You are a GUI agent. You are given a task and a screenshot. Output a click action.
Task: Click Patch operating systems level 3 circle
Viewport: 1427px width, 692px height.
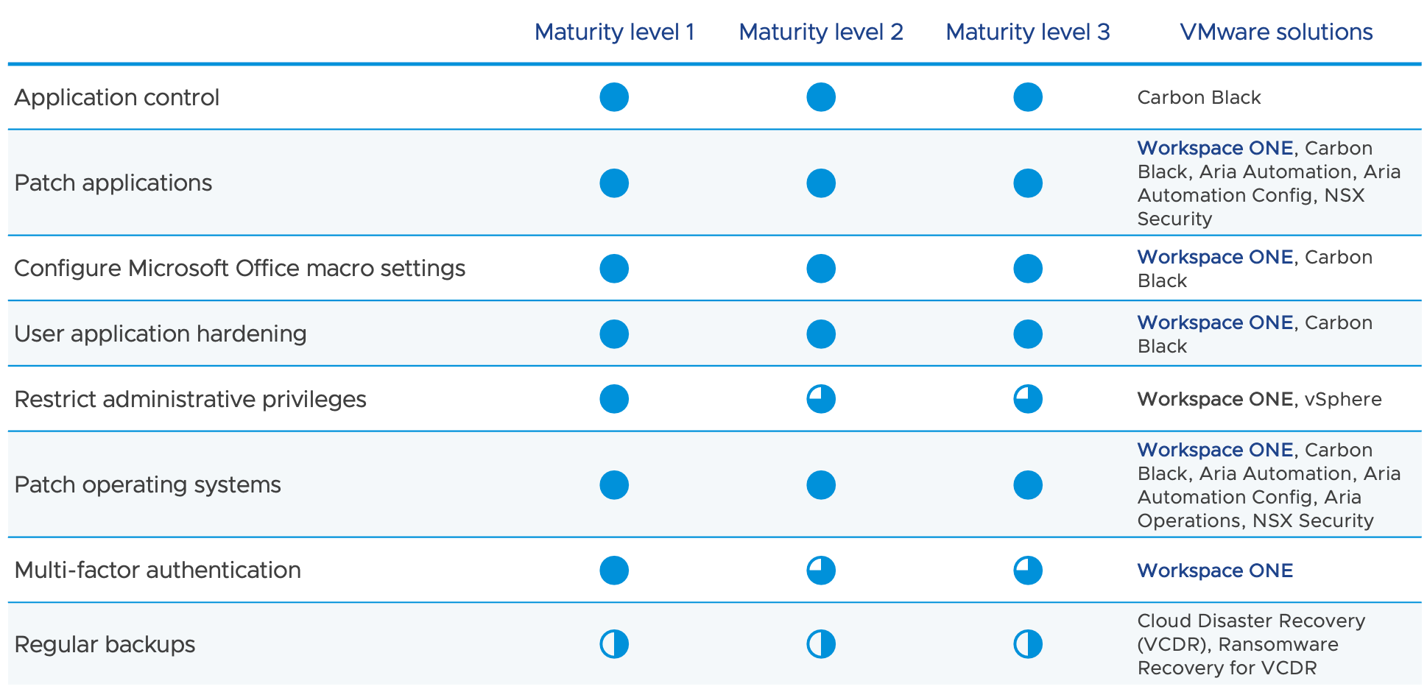point(1028,485)
